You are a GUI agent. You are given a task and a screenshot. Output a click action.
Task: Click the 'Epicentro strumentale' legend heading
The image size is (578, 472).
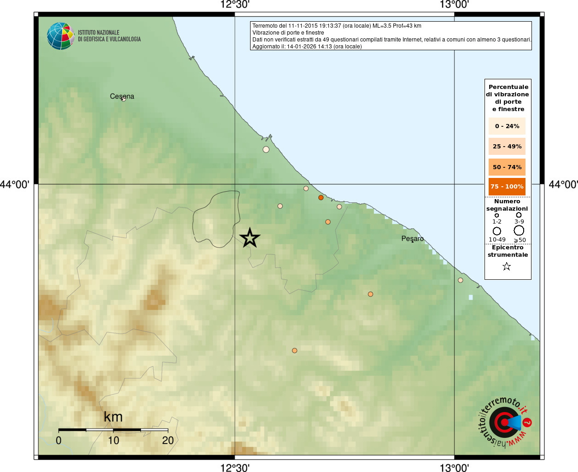[x=508, y=251]
